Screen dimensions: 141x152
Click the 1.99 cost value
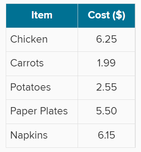106,63
